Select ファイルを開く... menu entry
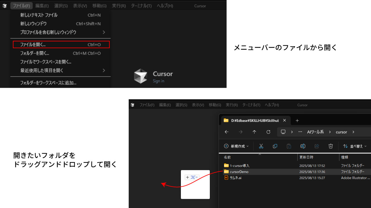The height and width of the screenshot is (208, 371). (61, 44)
